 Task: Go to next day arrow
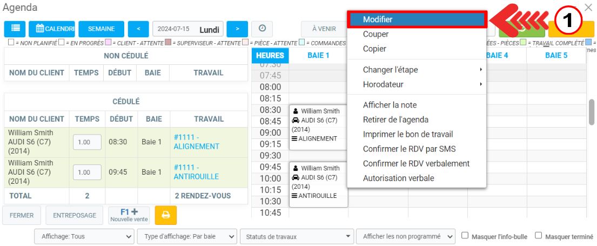237,29
